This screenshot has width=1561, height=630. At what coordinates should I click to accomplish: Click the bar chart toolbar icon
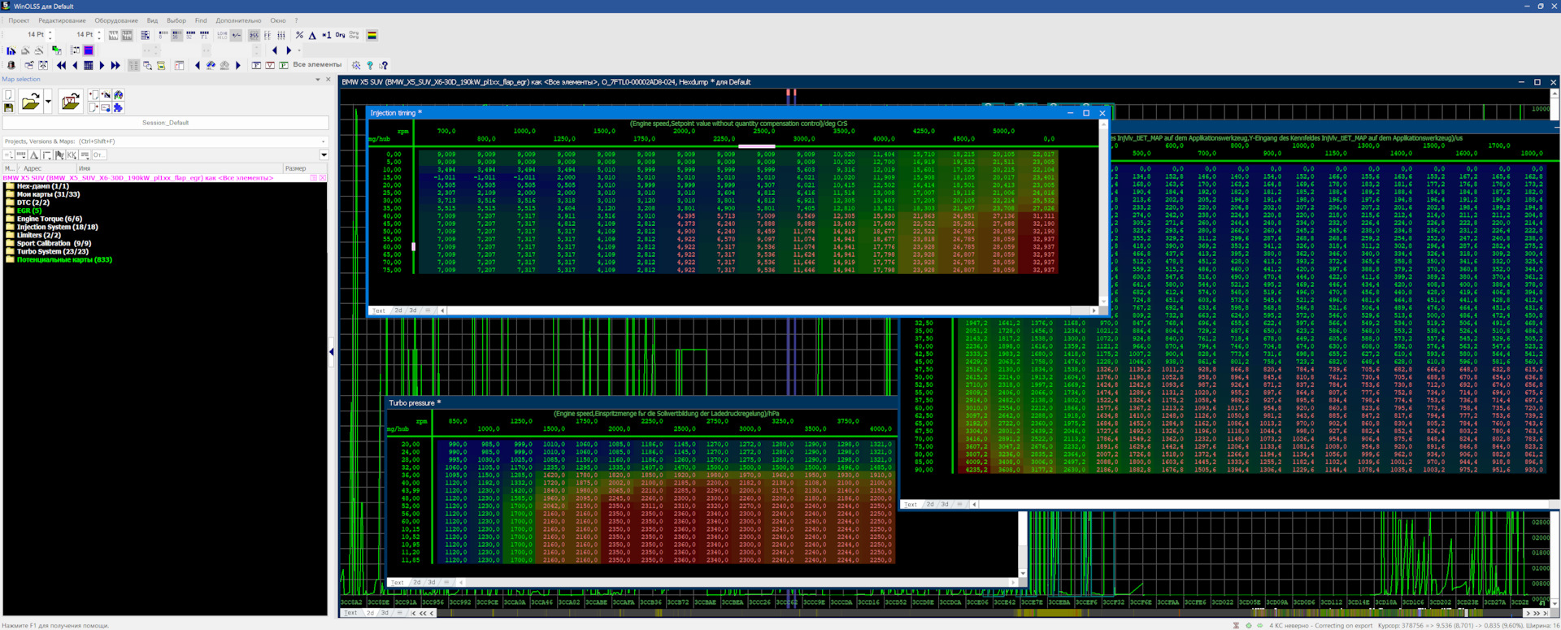click(x=11, y=50)
